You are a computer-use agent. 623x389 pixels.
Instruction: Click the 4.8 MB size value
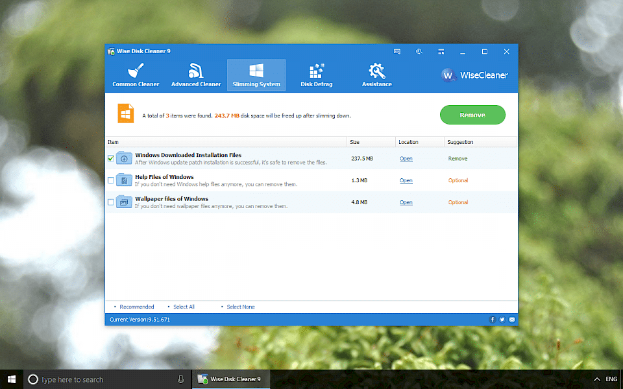(x=359, y=202)
